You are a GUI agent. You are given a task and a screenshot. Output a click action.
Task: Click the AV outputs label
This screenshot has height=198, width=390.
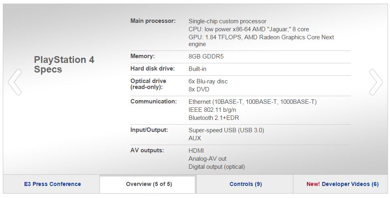pyautogui.click(x=147, y=150)
